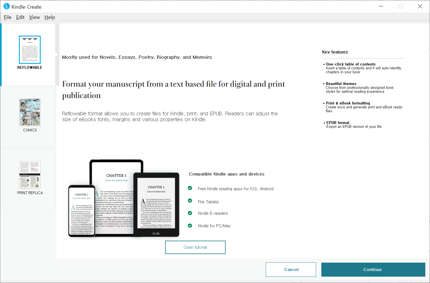Close the Kindle Create window

tap(420, 6)
